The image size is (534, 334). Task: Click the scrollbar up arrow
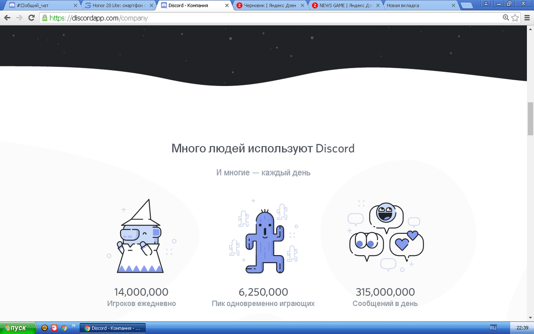(x=530, y=29)
